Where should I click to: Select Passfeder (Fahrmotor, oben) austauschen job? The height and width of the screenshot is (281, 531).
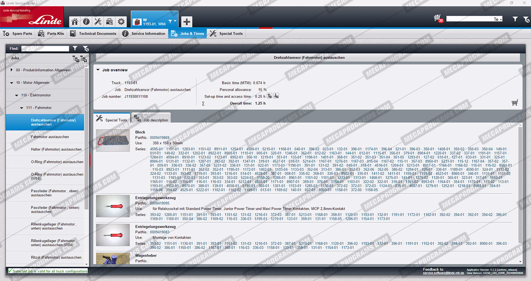point(45,193)
